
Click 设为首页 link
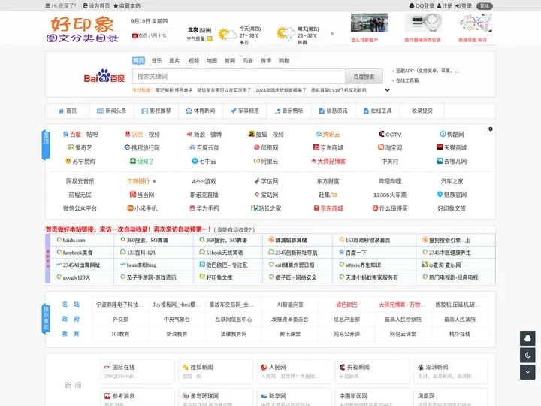97,5
